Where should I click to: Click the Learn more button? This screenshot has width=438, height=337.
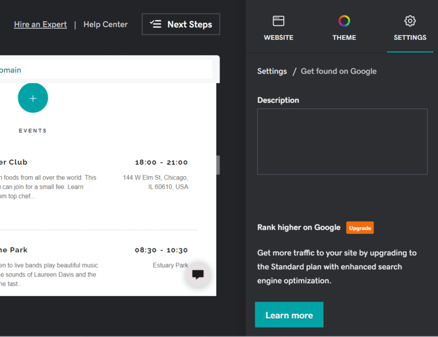289,315
